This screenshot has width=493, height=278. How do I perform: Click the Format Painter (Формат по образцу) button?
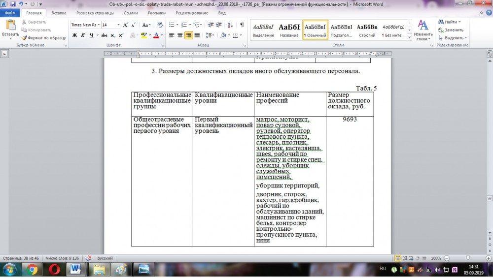coord(43,37)
